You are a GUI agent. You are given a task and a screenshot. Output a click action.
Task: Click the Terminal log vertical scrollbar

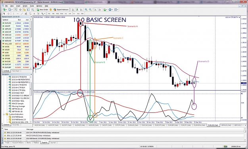click(x=245, y=134)
